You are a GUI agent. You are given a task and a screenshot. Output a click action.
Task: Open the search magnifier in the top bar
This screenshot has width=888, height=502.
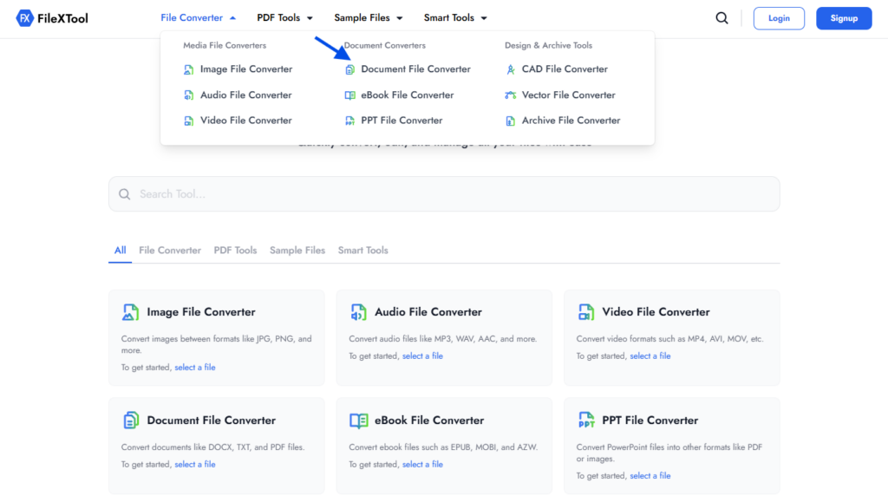pos(721,17)
